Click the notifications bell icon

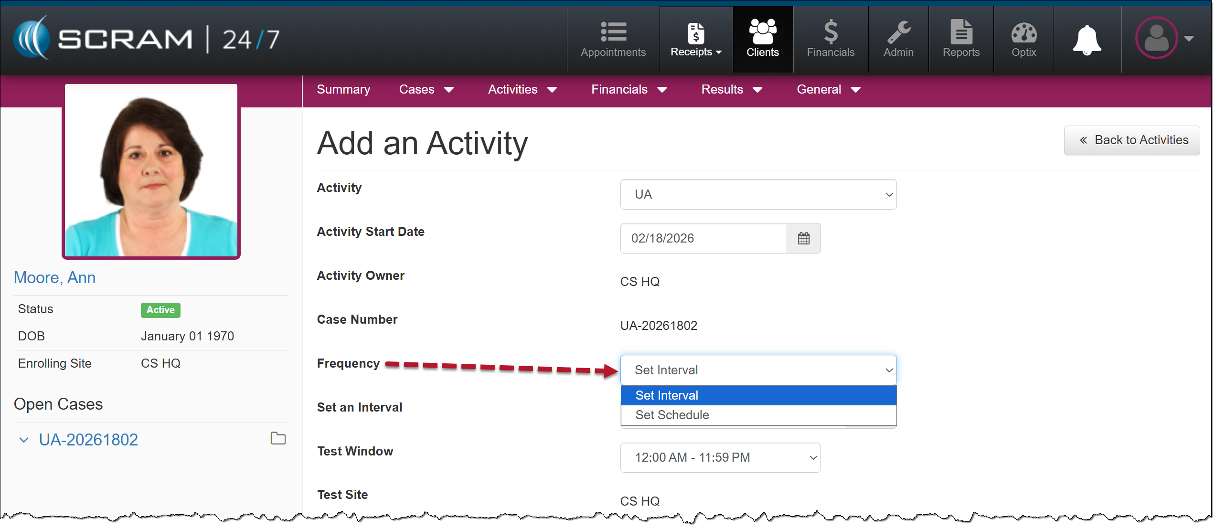(x=1087, y=39)
